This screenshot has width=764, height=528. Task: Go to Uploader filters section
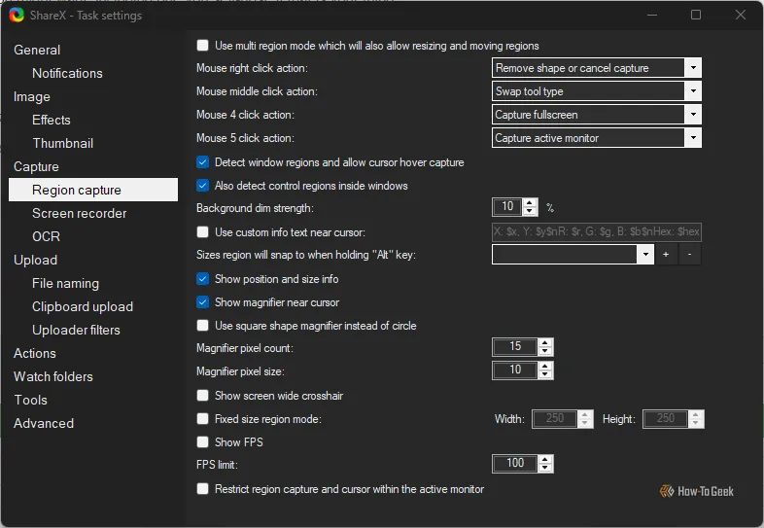(x=76, y=330)
